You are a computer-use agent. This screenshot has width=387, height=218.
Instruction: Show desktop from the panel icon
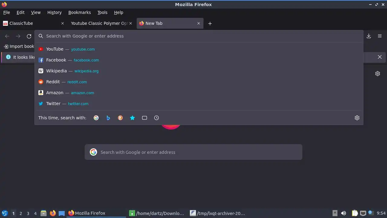point(62,213)
